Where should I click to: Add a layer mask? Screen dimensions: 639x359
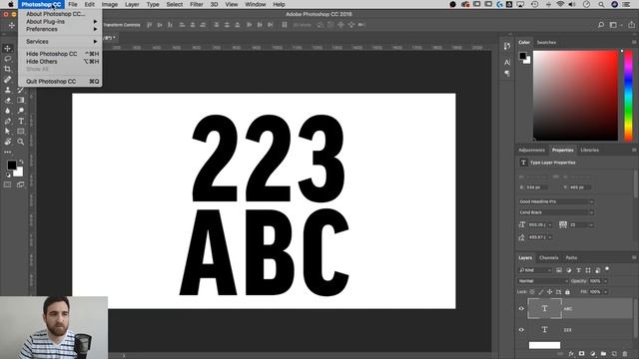click(581, 354)
